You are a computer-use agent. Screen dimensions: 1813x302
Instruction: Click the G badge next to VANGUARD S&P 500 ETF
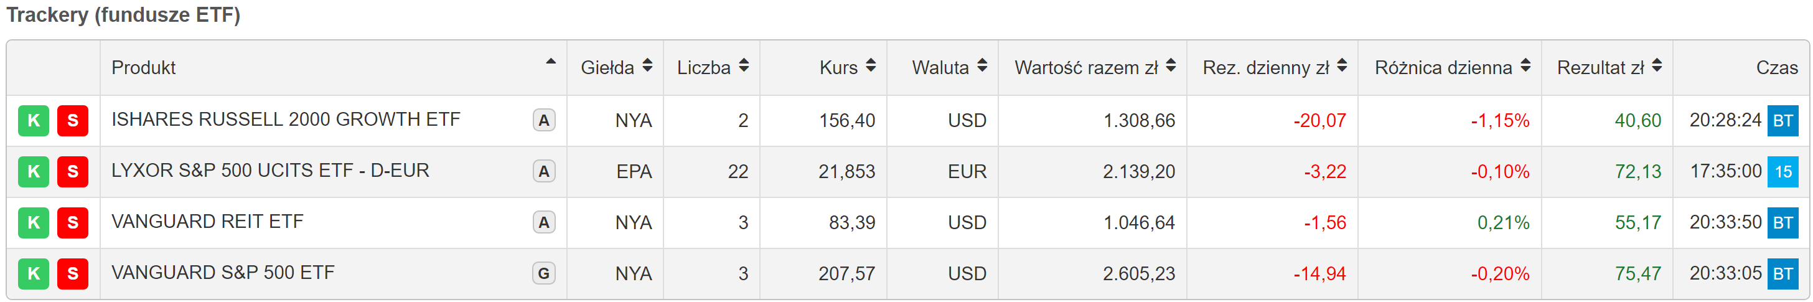[x=543, y=273]
